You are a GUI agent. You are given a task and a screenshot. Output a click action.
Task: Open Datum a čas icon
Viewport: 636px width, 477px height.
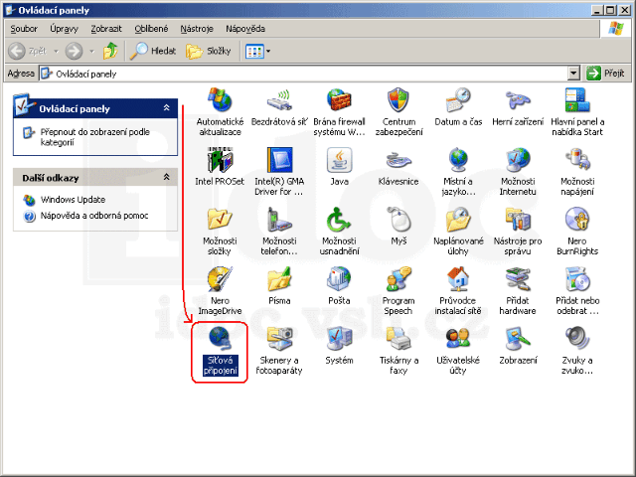tap(458, 100)
